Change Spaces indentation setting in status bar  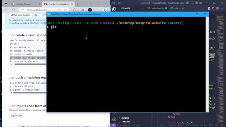172,126
